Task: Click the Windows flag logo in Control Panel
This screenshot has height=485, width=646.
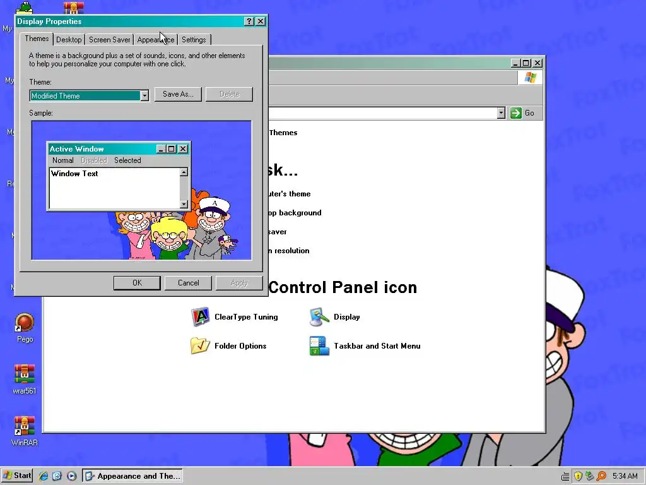Action: pos(530,78)
